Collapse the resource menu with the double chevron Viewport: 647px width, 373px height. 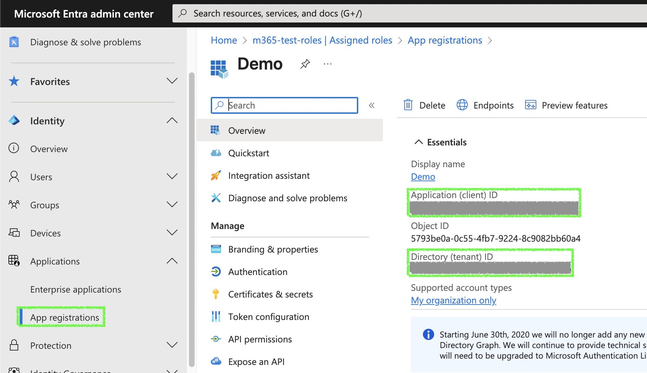point(372,105)
